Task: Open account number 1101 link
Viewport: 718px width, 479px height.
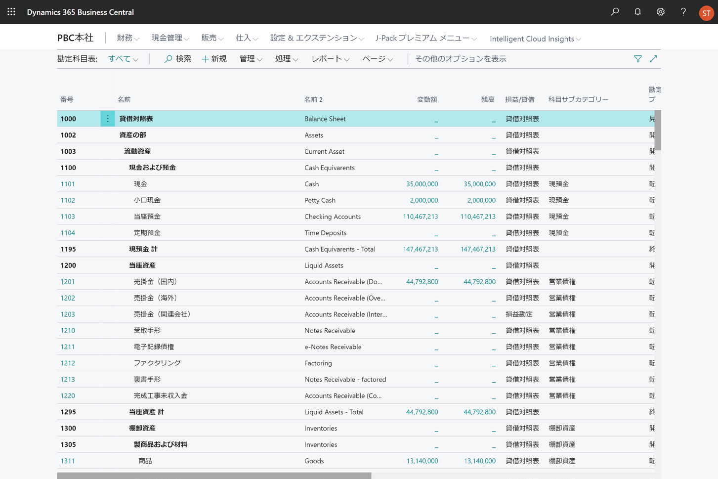Action: [68, 184]
